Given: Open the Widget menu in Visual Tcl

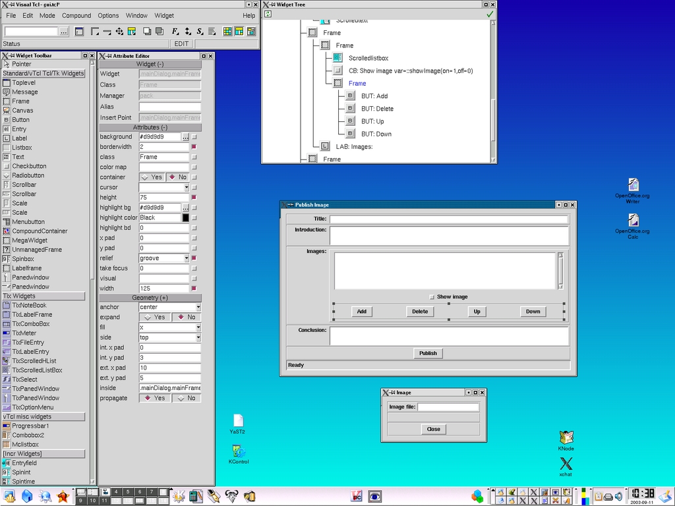Looking at the screenshot, I should tap(163, 15).
